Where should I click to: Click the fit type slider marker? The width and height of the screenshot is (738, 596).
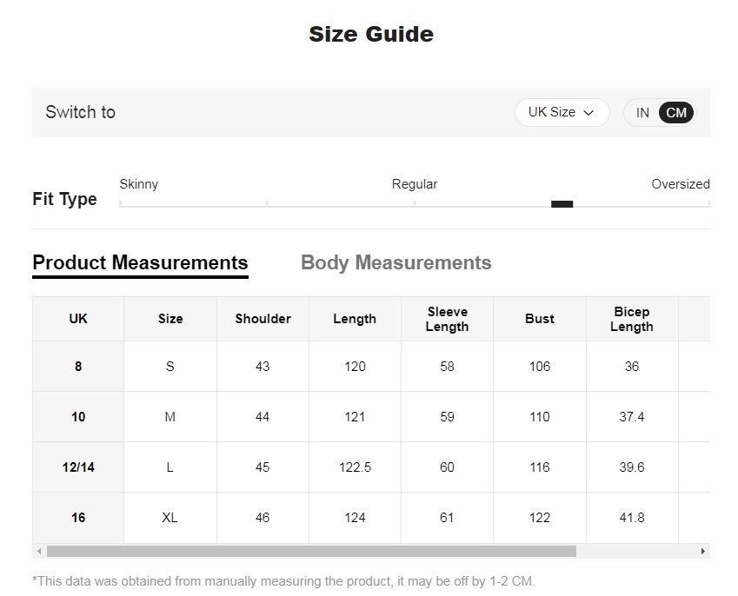click(x=562, y=204)
